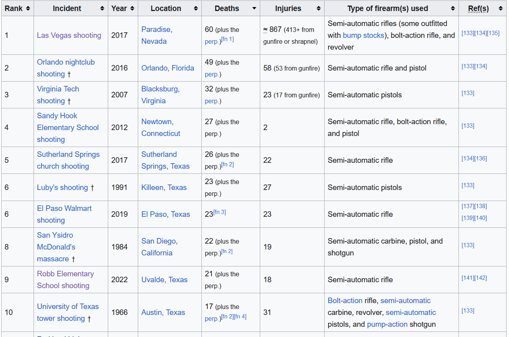Viewport: 509px width, 337px height.
Task: Open the Orlando nightclub shooting article
Action: (66, 68)
